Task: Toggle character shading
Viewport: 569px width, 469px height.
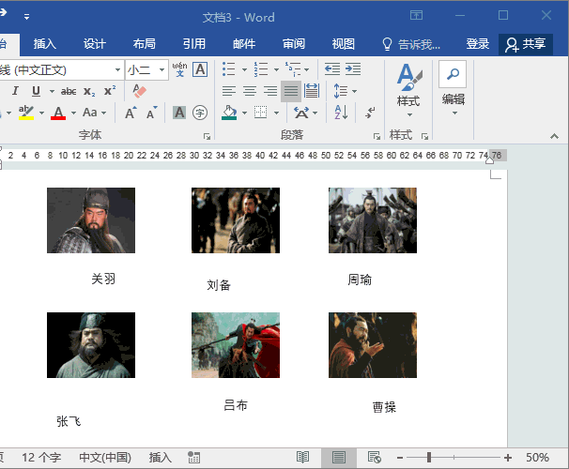Action: [179, 113]
